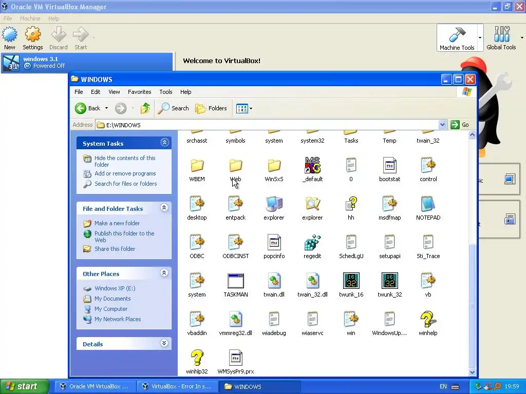The image size is (526, 394).
Task: Select the setupapi log file
Action: coord(389,243)
